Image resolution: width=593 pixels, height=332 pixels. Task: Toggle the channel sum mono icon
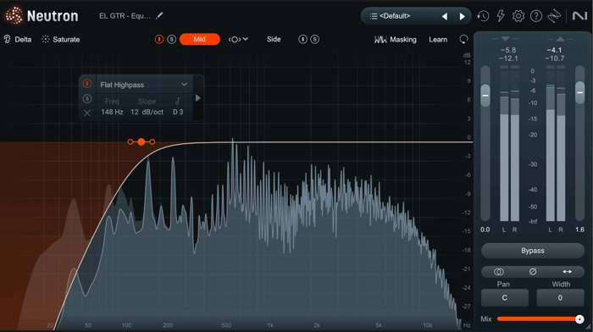[x=499, y=272]
